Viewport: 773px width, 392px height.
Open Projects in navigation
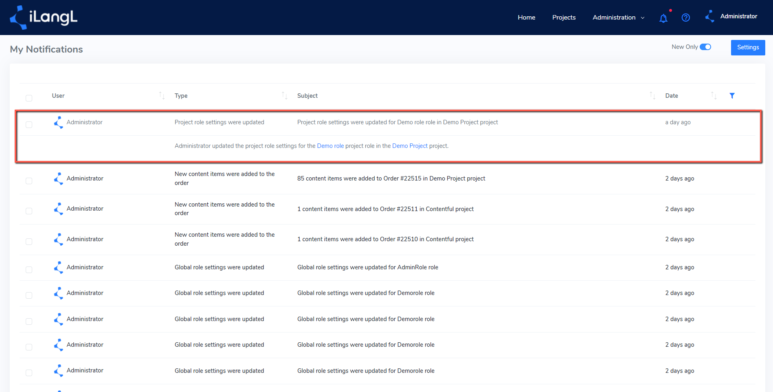[564, 18]
